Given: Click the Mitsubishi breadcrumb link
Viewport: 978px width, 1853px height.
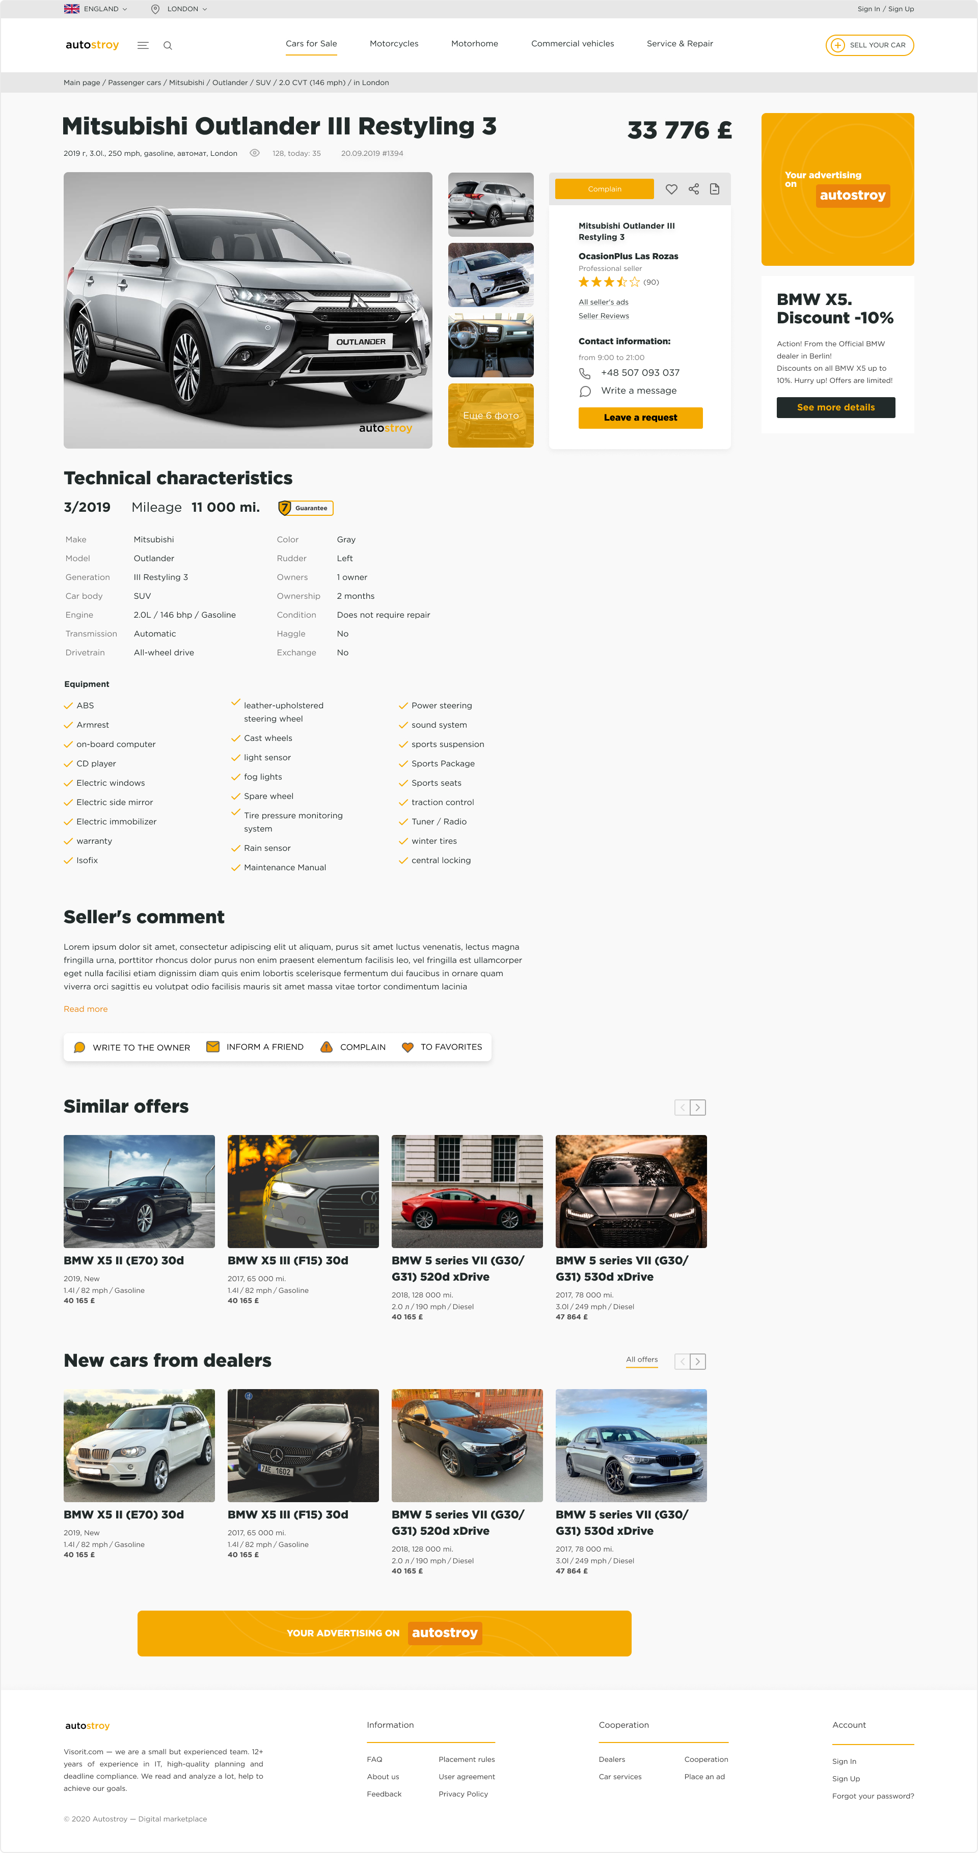Looking at the screenshot, I should 186,82.
